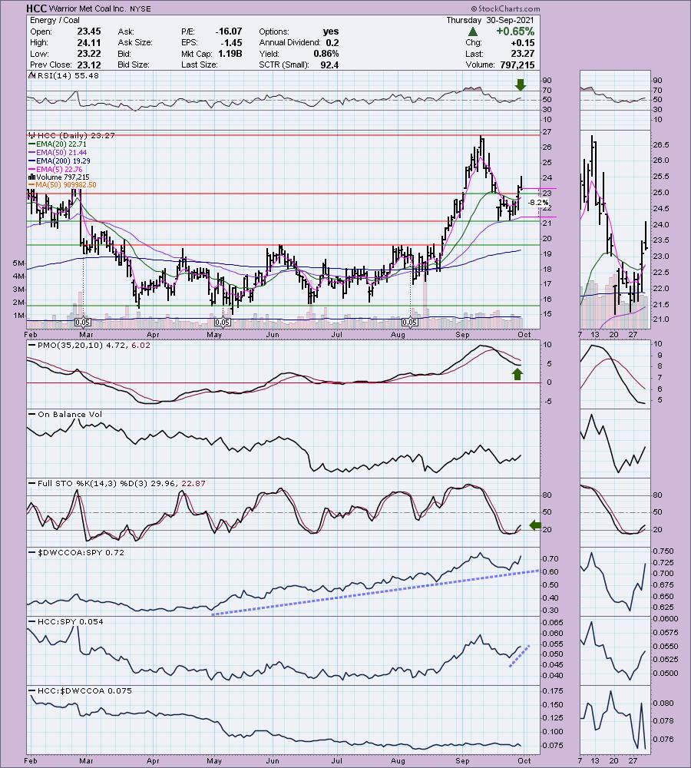Select the Prev Close value 23.12
Screen dimensions: 691x768
88,65
